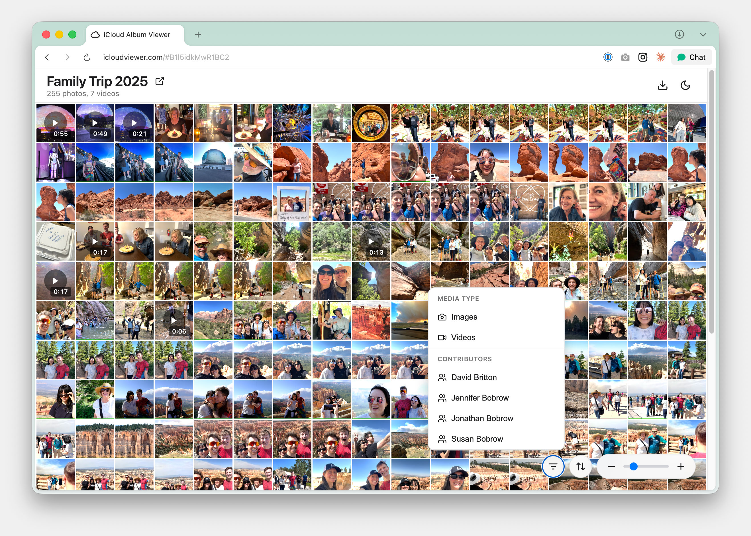The width and height of the screenshot is (751, 536).
Task: Click the 1Password extension icon
Action: point(608,57)
